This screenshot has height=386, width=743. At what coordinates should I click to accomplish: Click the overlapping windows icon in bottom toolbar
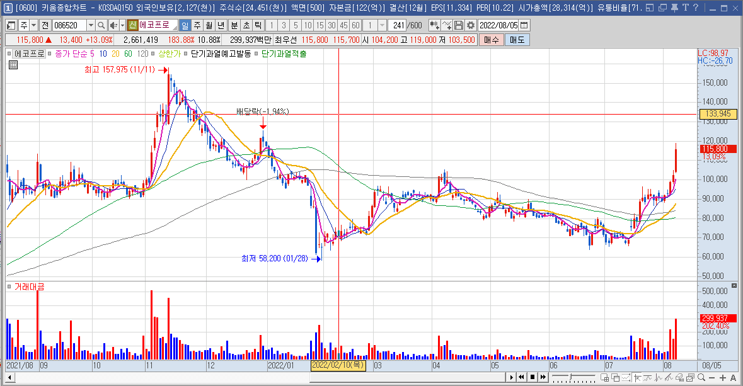click(x=616, y=377)
